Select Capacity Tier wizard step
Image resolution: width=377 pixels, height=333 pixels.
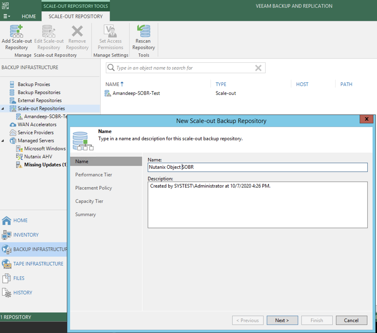pos(89,201)
